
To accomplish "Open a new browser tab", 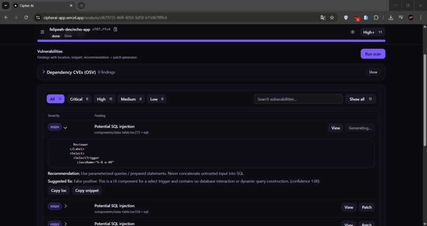I will point(81,5).
